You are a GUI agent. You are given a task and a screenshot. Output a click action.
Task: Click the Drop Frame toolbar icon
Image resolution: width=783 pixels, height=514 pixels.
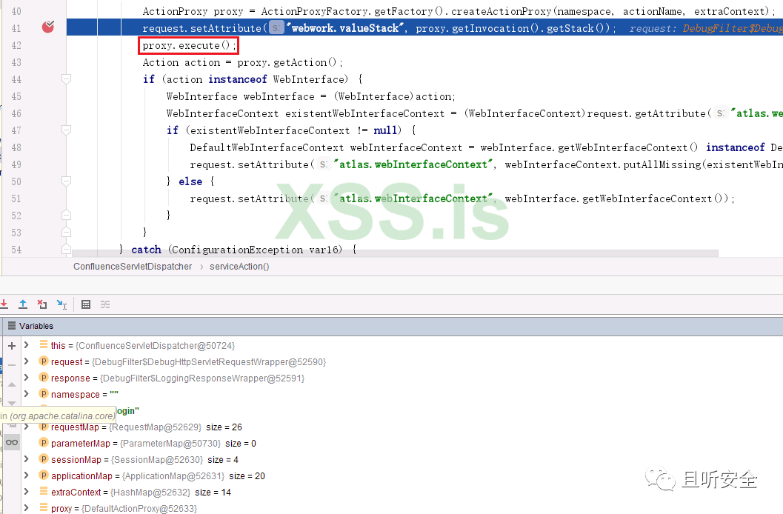pyautogui.click(x=42, y=304)
